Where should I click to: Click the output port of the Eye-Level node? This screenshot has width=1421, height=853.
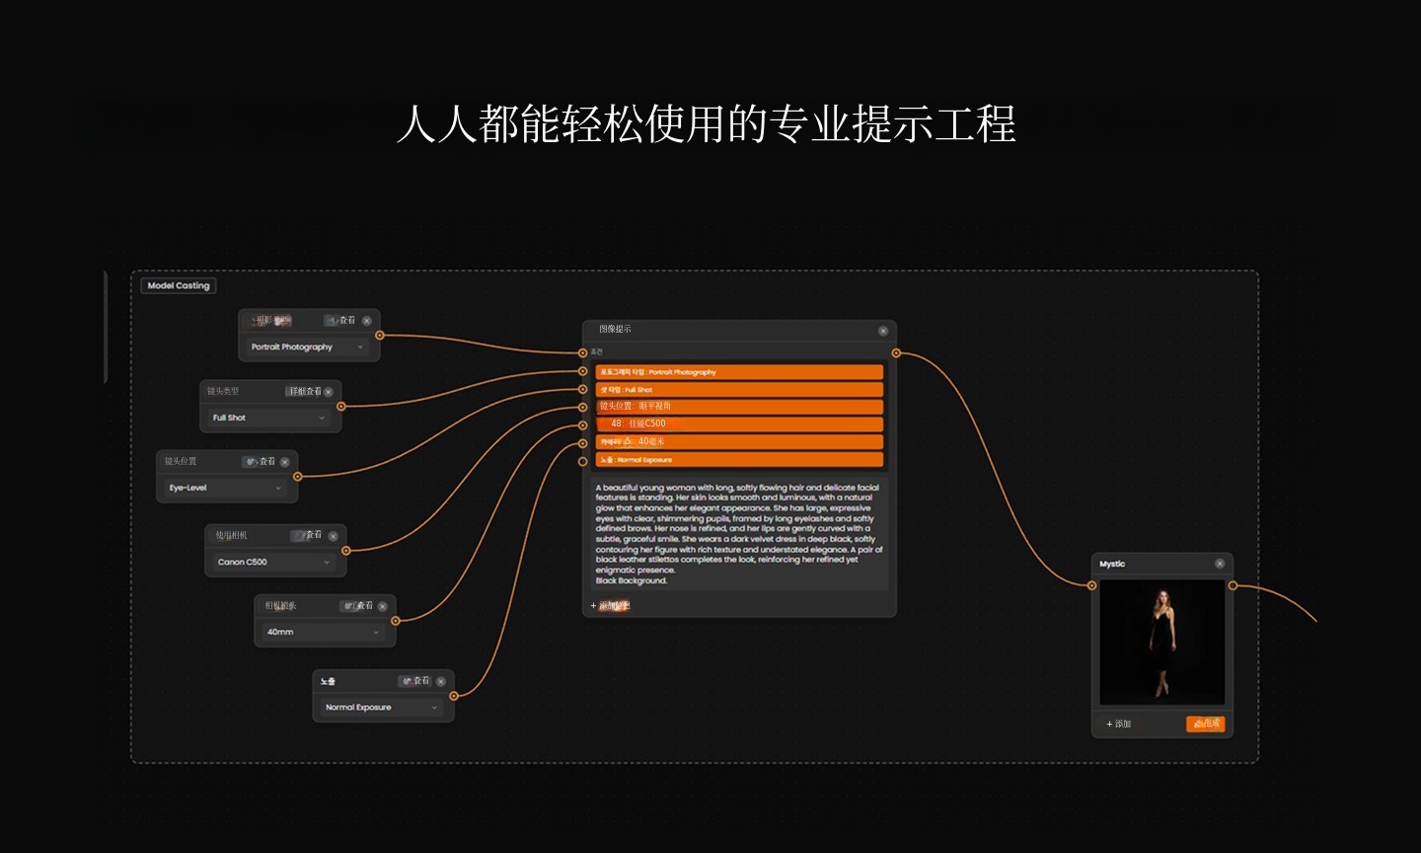pyautogui.click(x=297, y=477)
